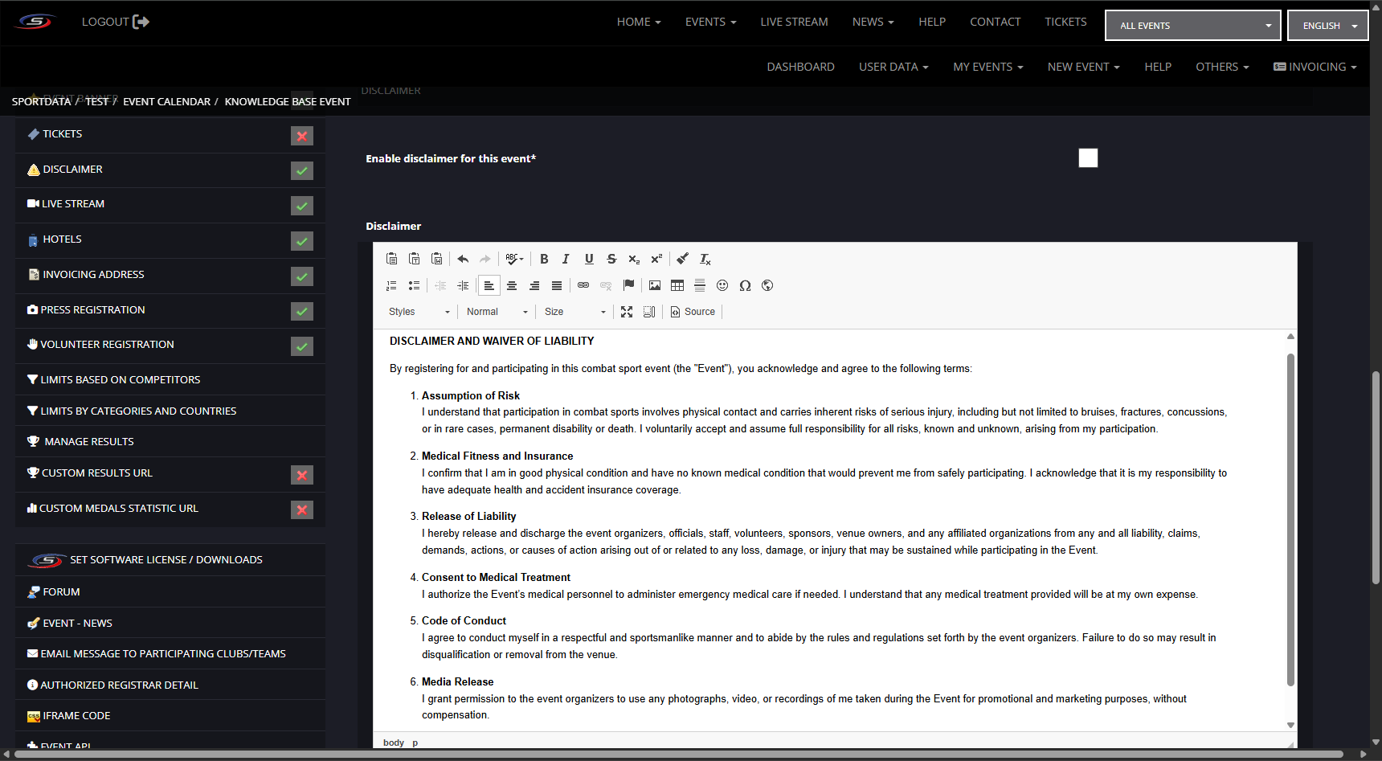The image size is (1382, 761).
Task: Toggle red X next to Custom Medals Statistic URL
Action: (x=302, y=509)
